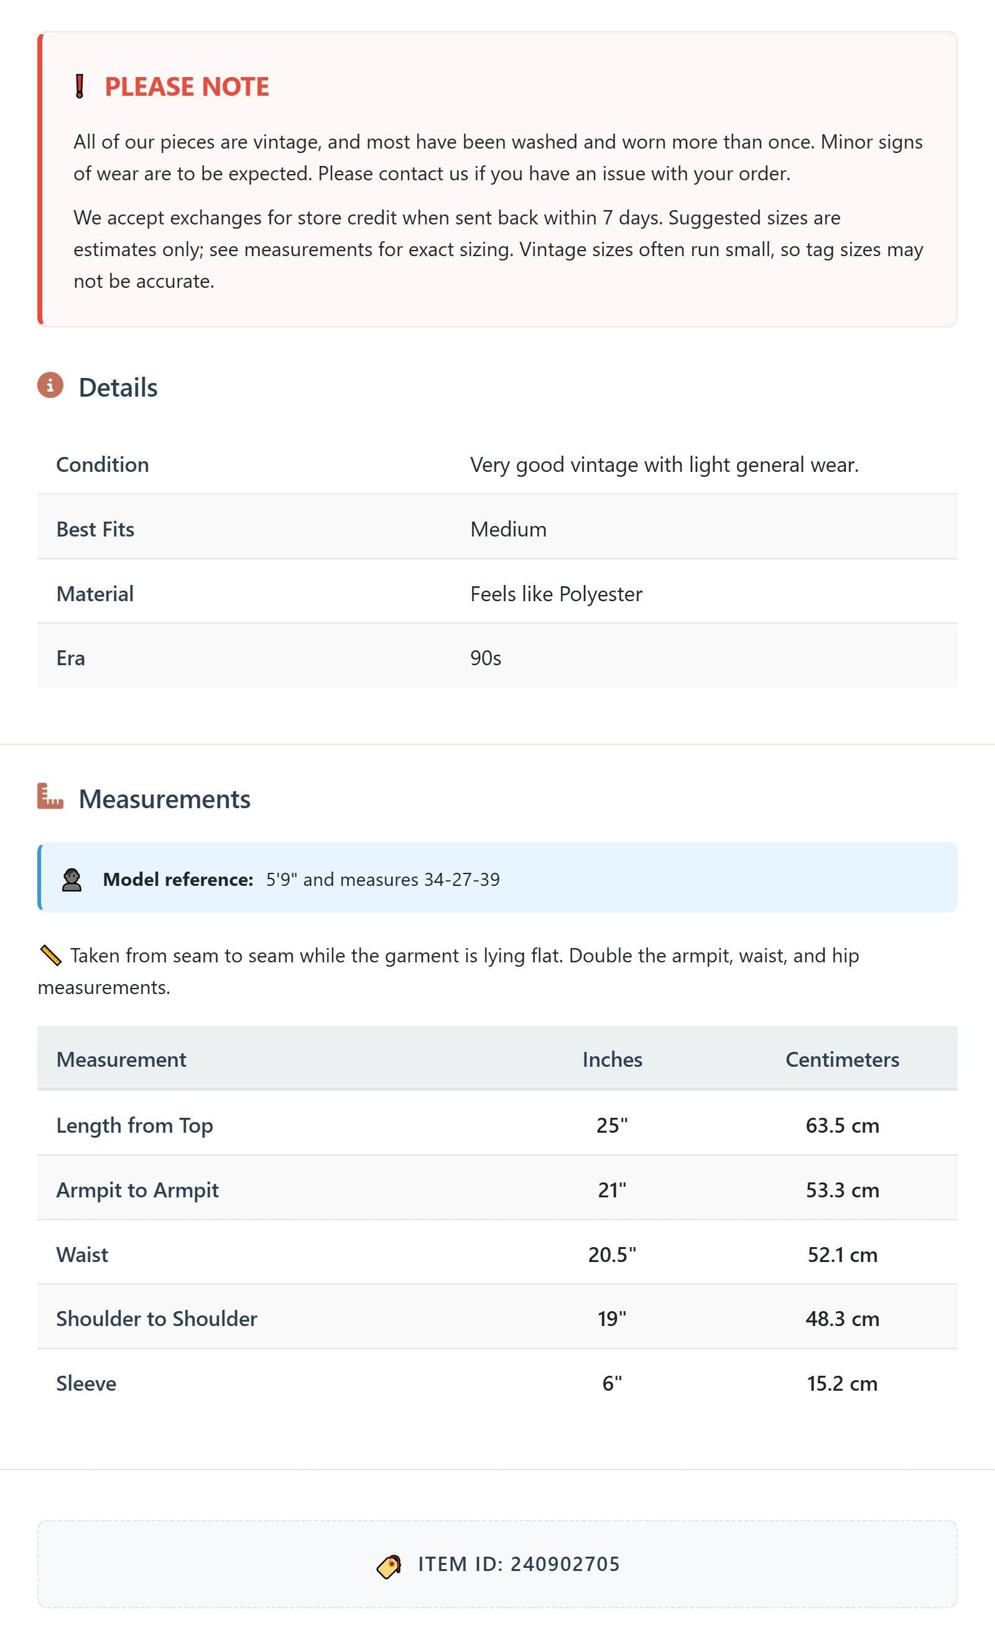
Task: Click the Measurements ruler icon
Action: pyautogui.click(x=50, y=797)
